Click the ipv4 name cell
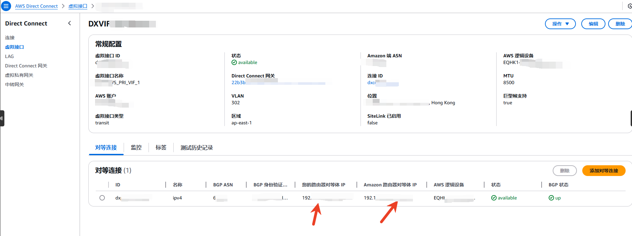Screen dimensions: 632x236 click(177, 198)
